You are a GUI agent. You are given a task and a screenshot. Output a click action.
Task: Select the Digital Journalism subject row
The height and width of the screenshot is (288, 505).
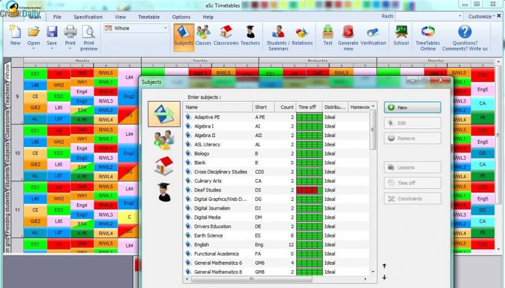pyautogui.click(x=277, y=208)
